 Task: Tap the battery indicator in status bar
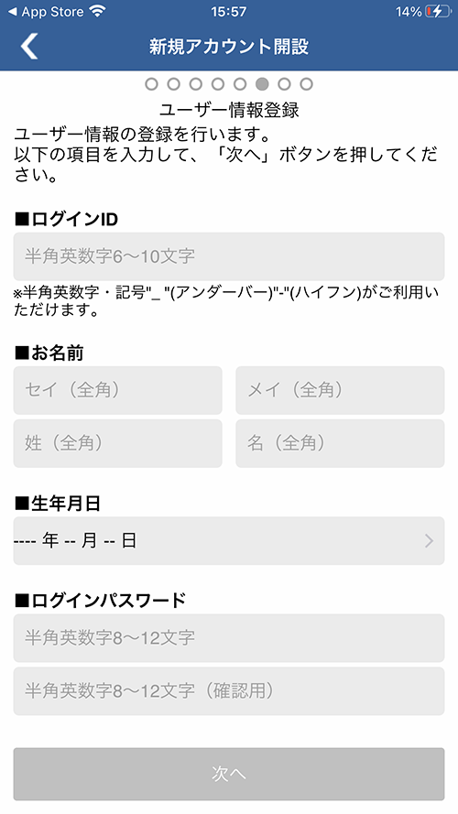tap(437, 11)
